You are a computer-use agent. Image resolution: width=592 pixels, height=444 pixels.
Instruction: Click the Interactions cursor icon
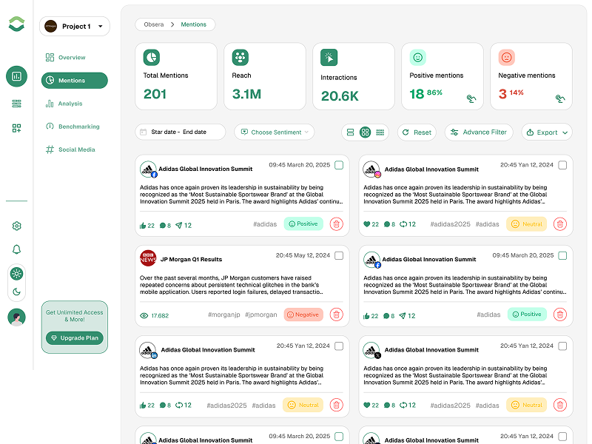pyautogui.click(x=329, y=58)
